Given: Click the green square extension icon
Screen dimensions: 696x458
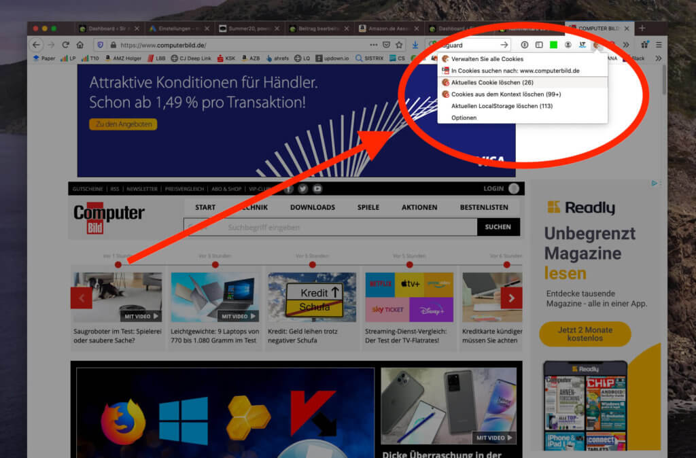Looking at the screenshot, I should [x=554, y=45].
